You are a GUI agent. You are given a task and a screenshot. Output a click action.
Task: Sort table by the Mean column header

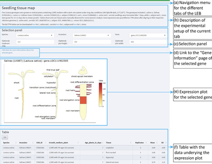click(x=153, y=143)
